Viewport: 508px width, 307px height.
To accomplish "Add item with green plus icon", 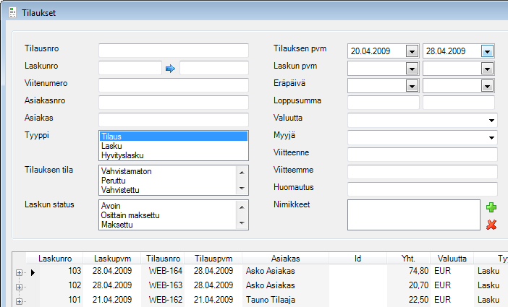I will (x=491, y=207).
